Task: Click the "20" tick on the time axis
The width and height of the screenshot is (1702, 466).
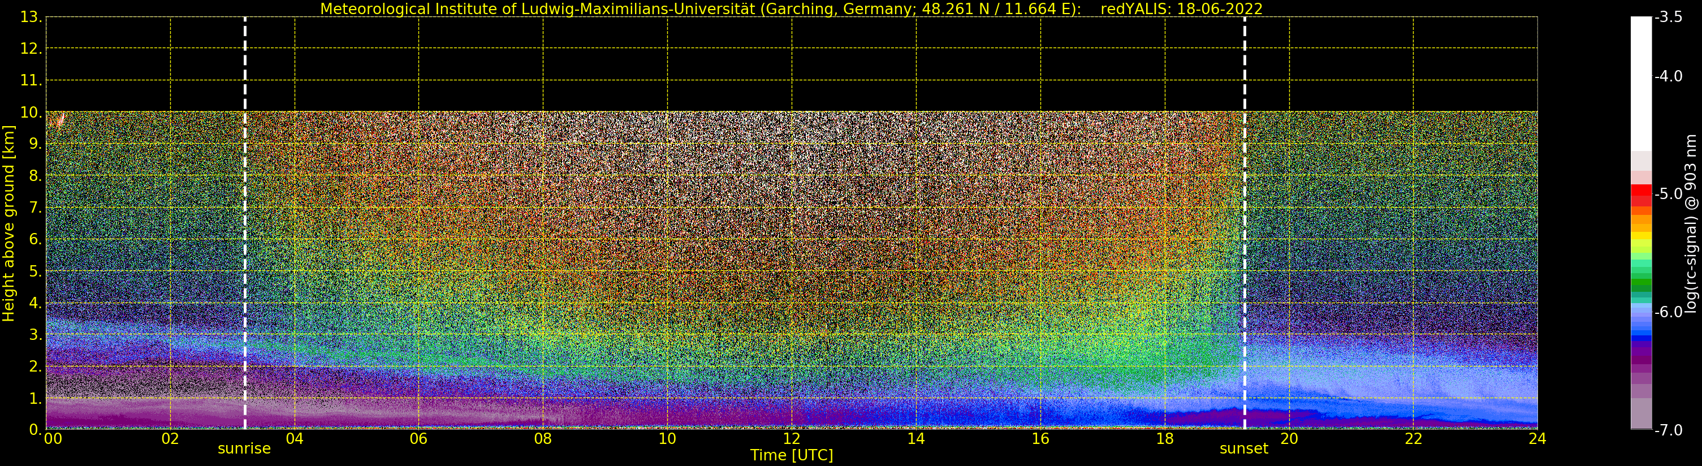Action: 1289,438
